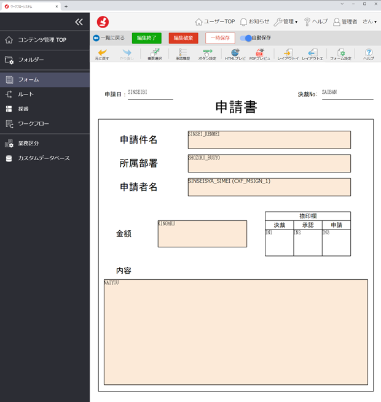Click the KINGAKU amount field

click(202, 234)
